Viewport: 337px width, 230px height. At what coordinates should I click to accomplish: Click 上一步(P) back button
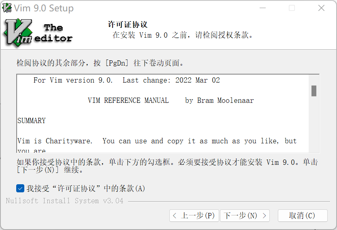(194, 215)
